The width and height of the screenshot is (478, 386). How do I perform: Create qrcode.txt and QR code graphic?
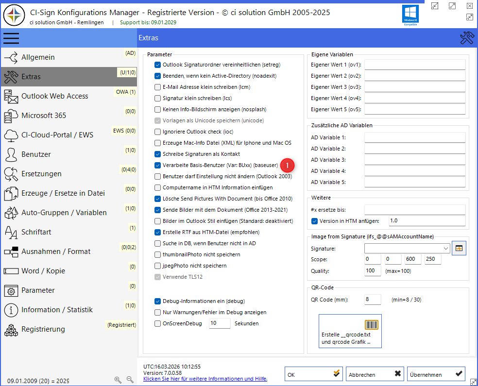point(350,331)
